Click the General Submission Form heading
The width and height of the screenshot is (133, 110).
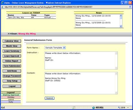coord(38,40)
